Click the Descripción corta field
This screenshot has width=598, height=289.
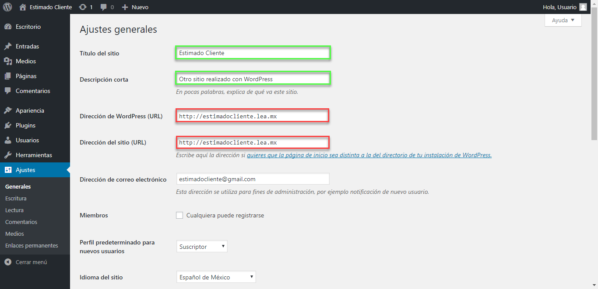pos(253,79)
